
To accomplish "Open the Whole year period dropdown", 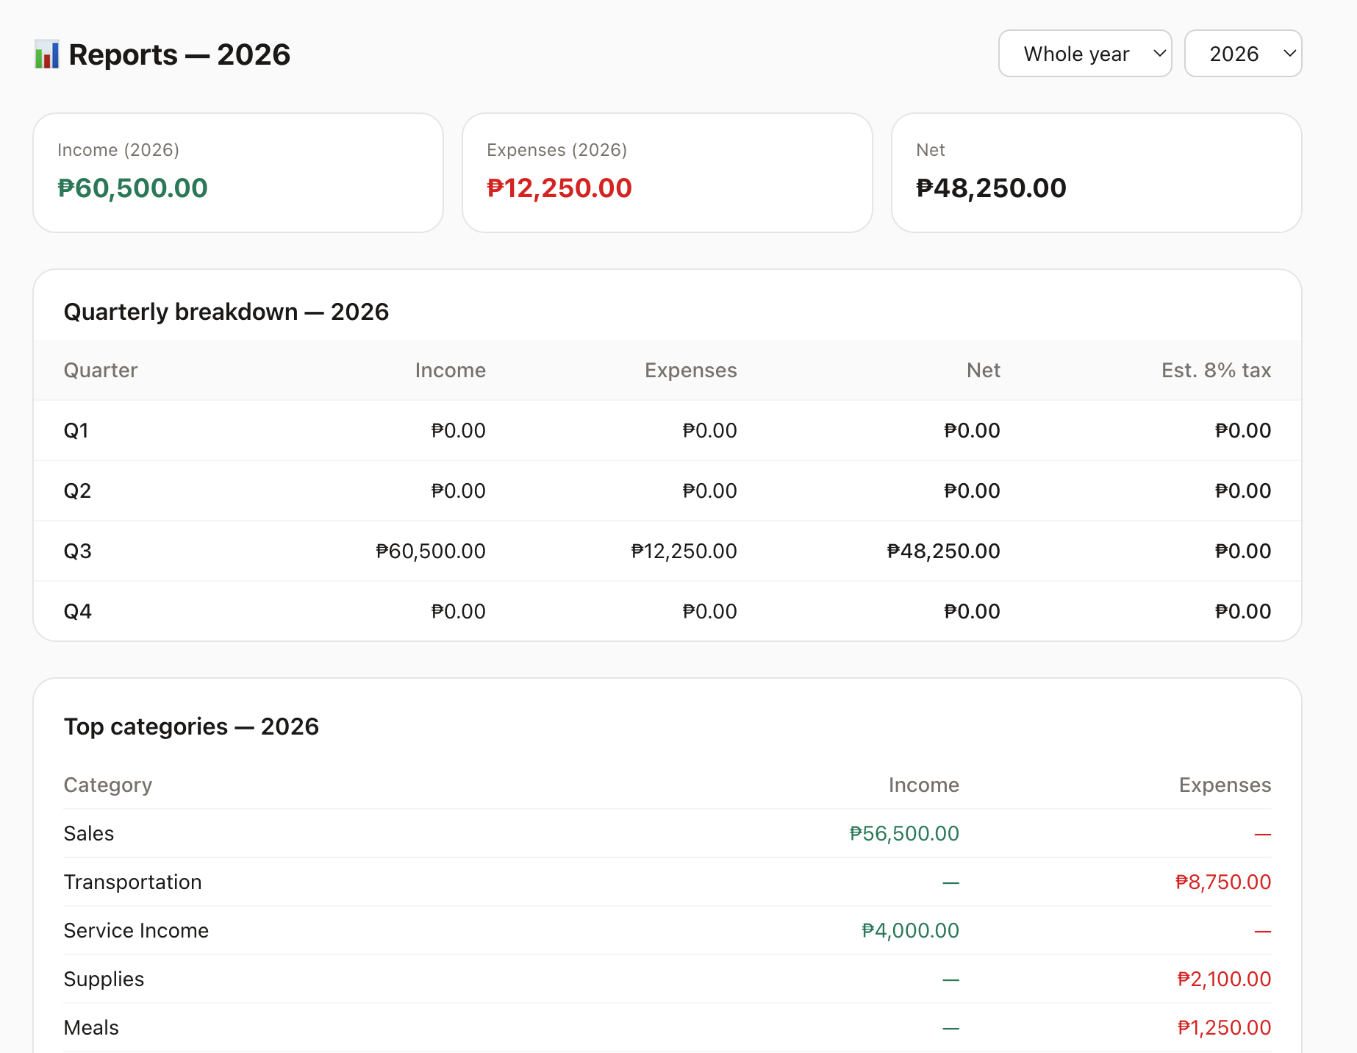I will click(x=1085, y=54).
